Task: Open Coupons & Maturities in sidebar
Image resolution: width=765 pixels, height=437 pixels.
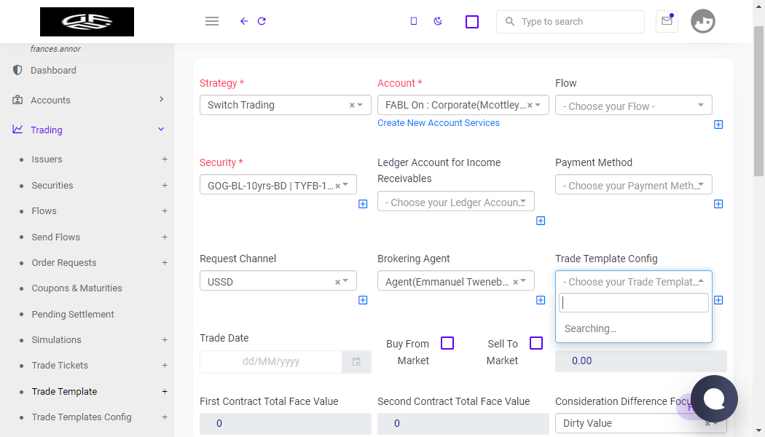Action: pos(76,288)
